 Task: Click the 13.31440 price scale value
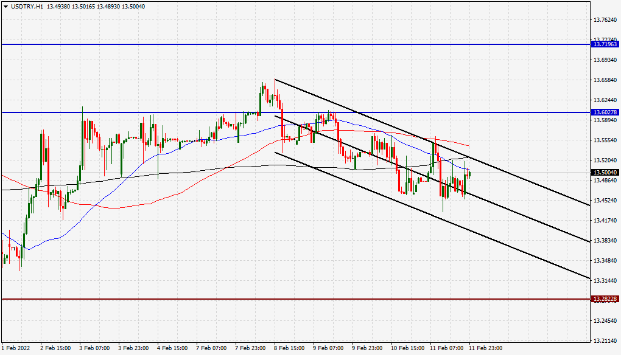tap(605, 280)
